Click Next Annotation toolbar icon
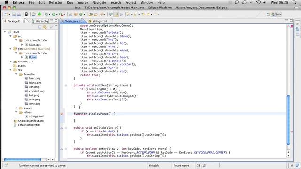Screen dimensions: 301x169 128,15
